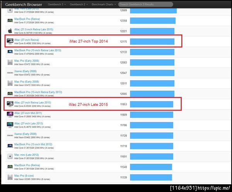Open MacBook Pro (15-inch Retina Late 2013) link
The image size is (232, 192).
38,51
